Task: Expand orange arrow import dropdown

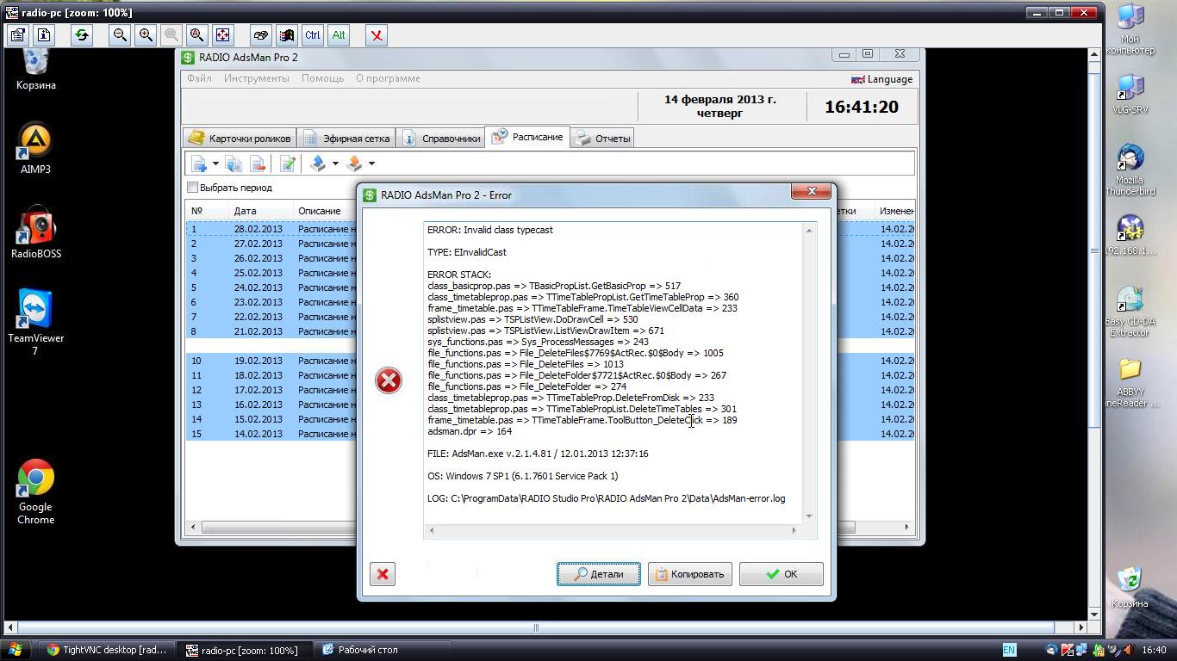Action: tap(371, 164)
